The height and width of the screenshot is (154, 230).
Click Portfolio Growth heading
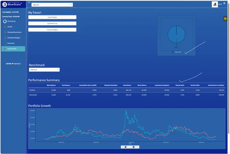[x=40, y=106]
